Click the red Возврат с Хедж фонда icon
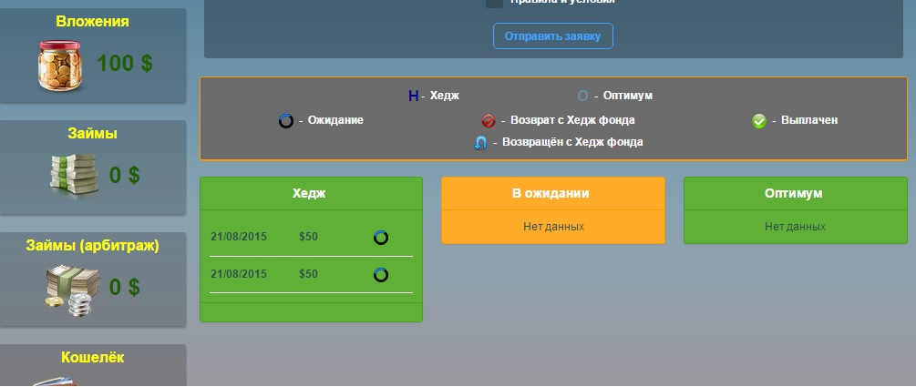 489,121
